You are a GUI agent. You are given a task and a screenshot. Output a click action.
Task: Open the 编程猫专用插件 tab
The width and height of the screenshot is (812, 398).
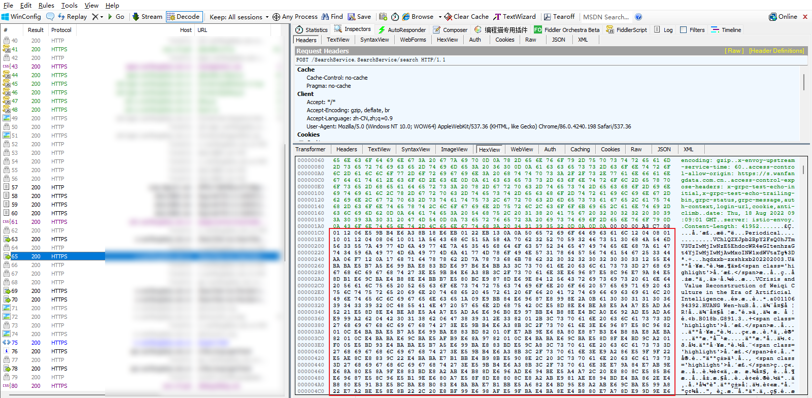coord(501,30)
